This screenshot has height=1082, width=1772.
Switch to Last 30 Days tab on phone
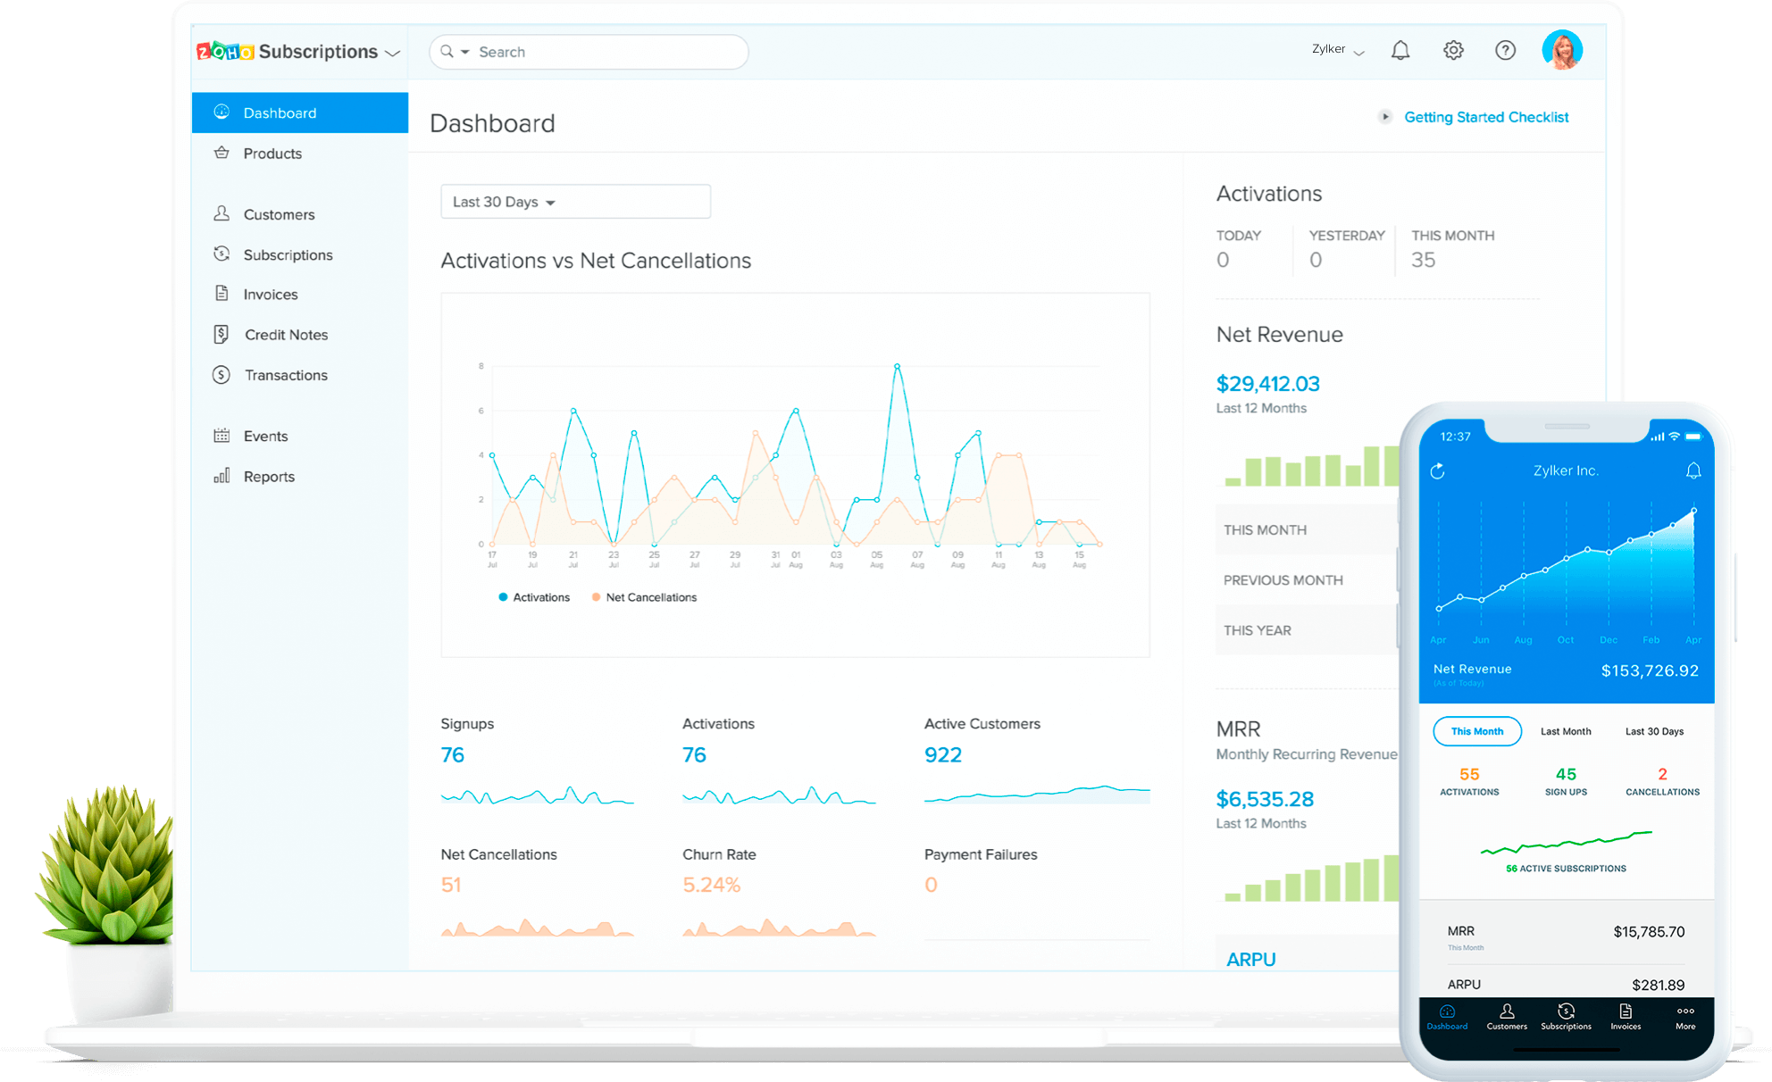tap(1653, 731)
